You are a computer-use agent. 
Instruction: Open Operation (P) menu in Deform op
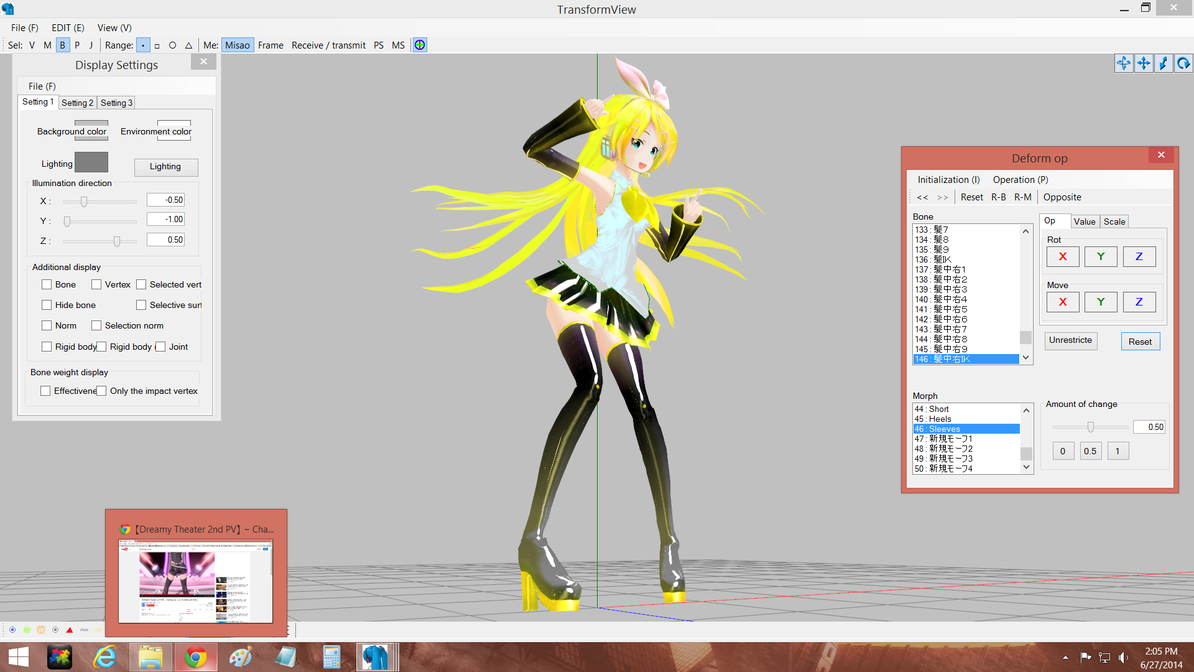(x=1020, y=179)
